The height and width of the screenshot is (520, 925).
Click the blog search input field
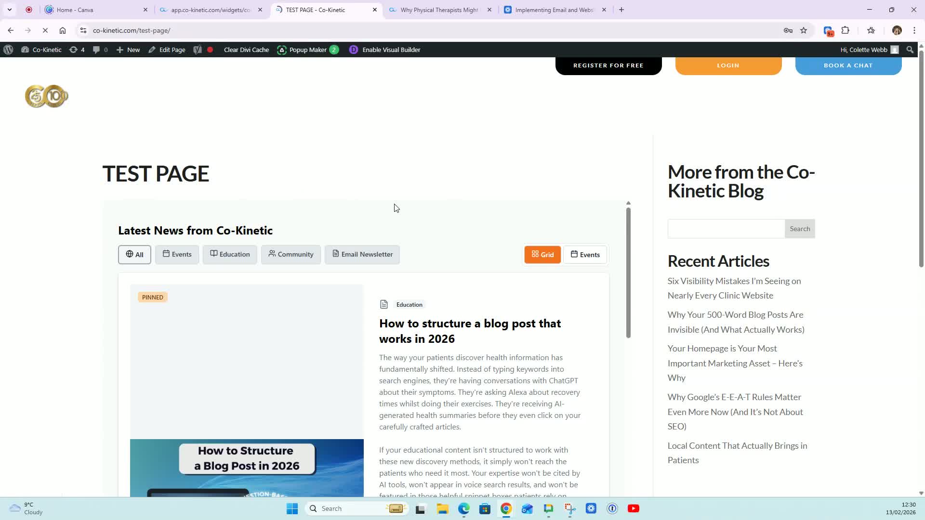pyautogui.click(x=726, y=229)
